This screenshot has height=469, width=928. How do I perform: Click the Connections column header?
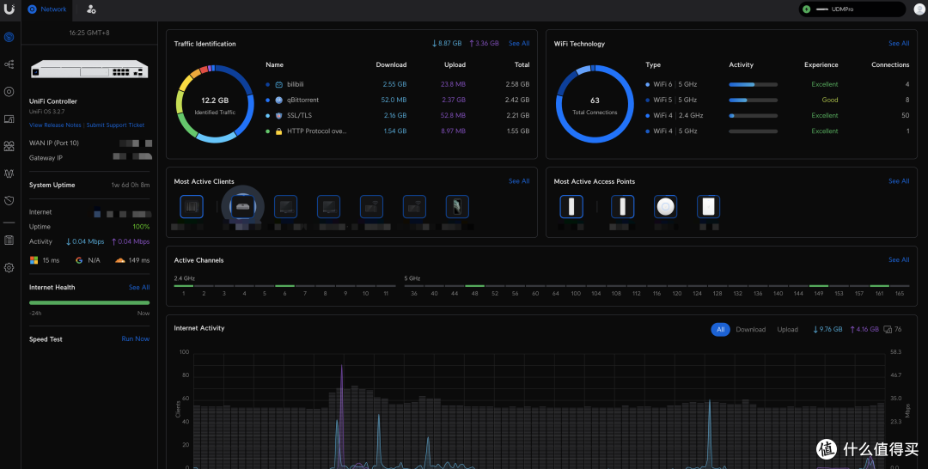(x=890, y=65)
